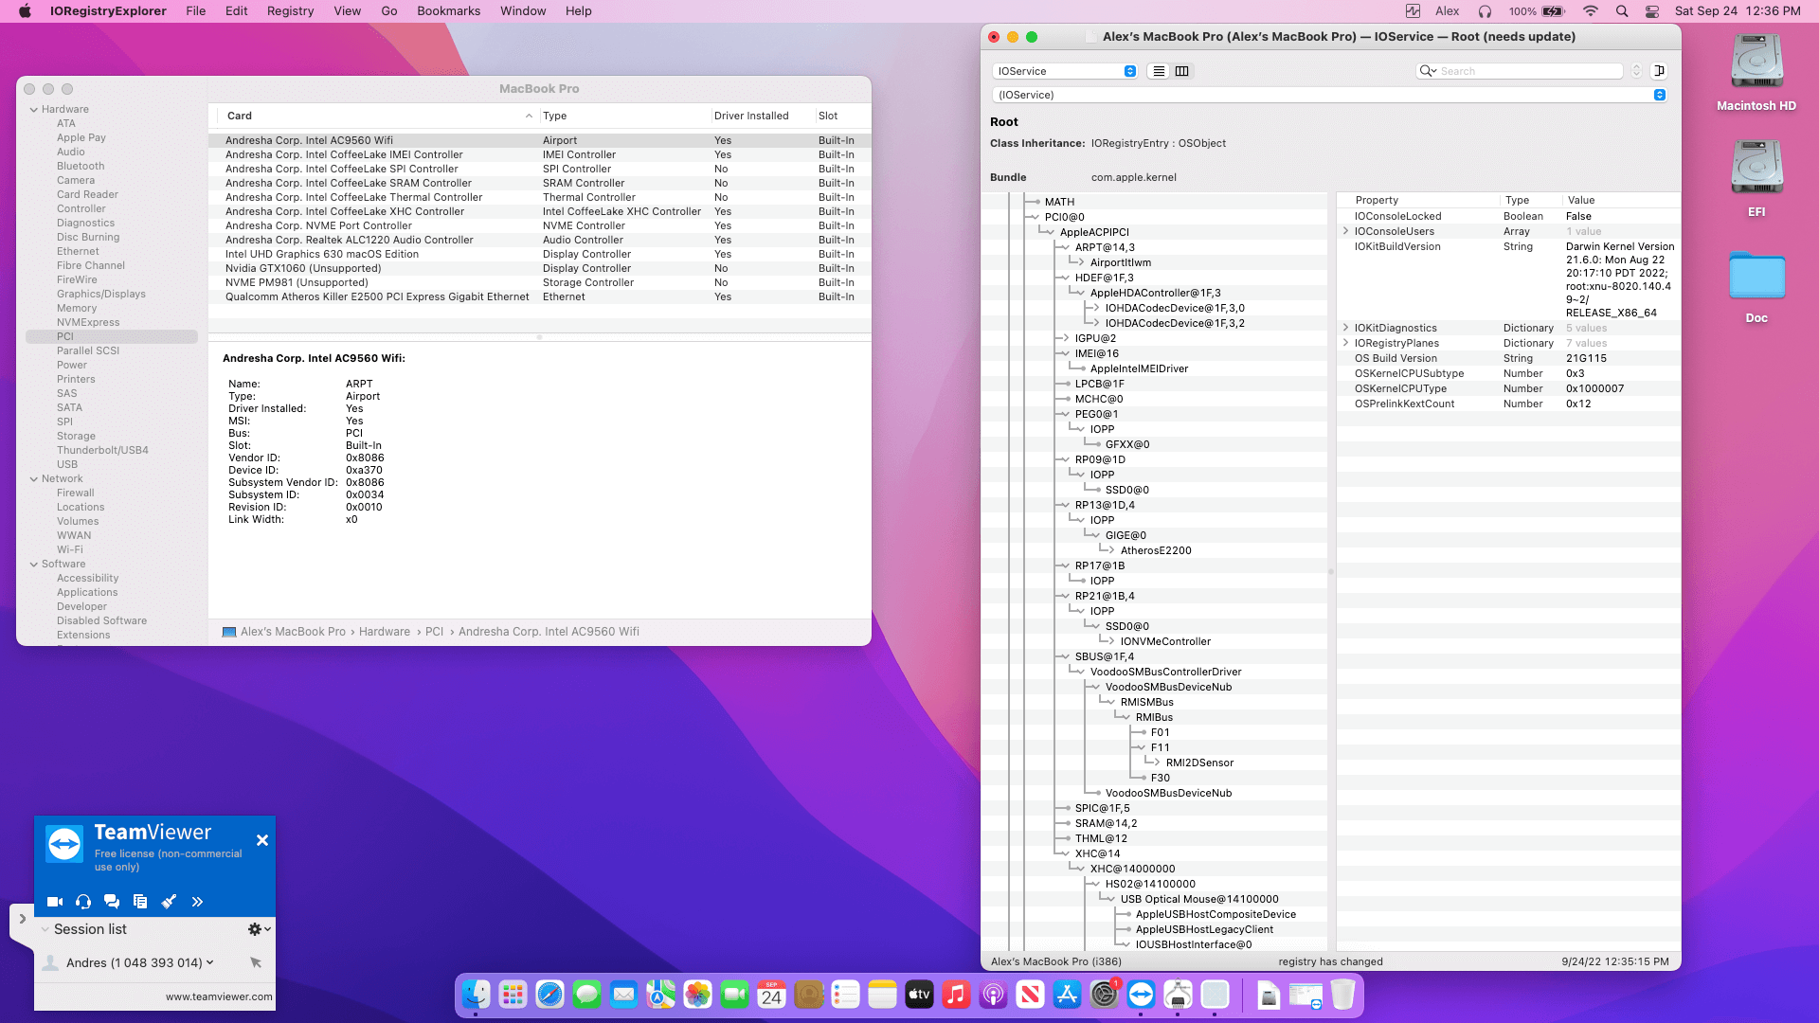Open the IOService plane dropdown
Viewport: 1819px width, 1023px height.
point(1065,71)
